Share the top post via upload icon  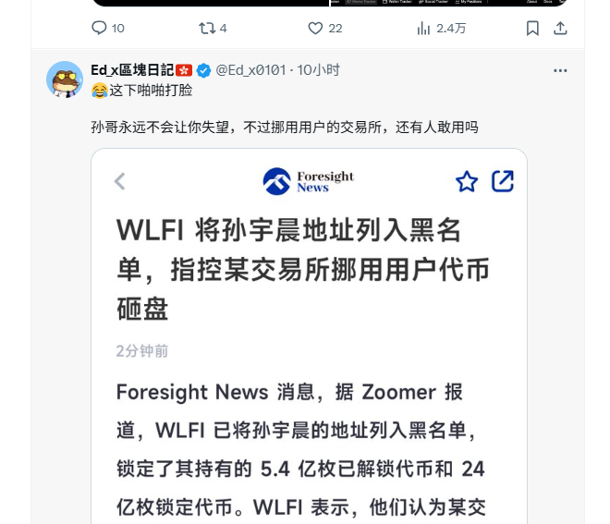point(560,29)
